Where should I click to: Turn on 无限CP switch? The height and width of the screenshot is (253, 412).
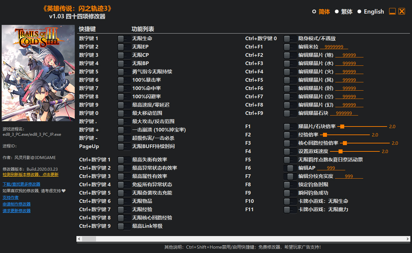coord(124,55)
